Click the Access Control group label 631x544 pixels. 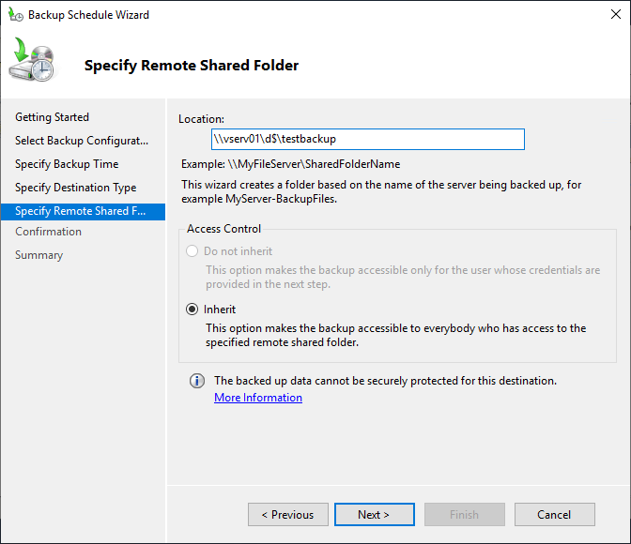click(x=223, y=228)
